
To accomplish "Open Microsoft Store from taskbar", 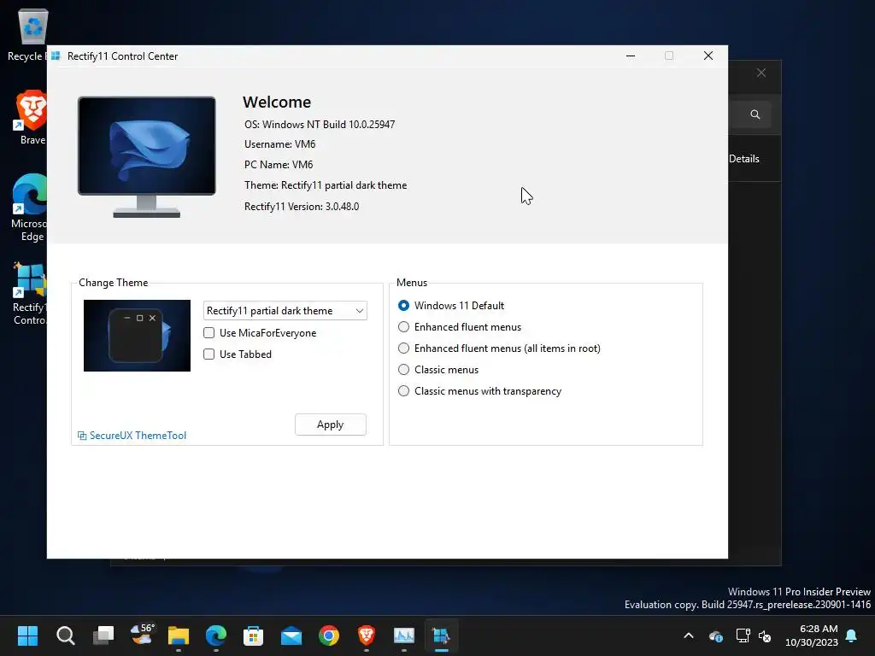I will [x=253, y=635].
